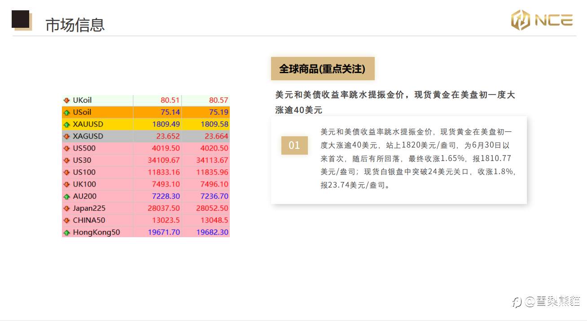Select the AU200 symbol name
The width and height of the screenshot is (587, 321).
pos(84,196)
